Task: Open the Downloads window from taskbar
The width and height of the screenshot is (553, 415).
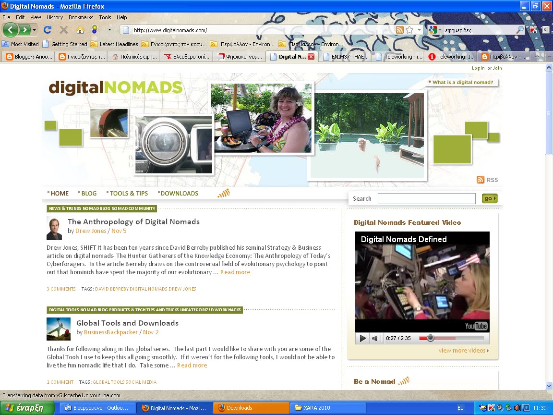Action: [251, 408]
